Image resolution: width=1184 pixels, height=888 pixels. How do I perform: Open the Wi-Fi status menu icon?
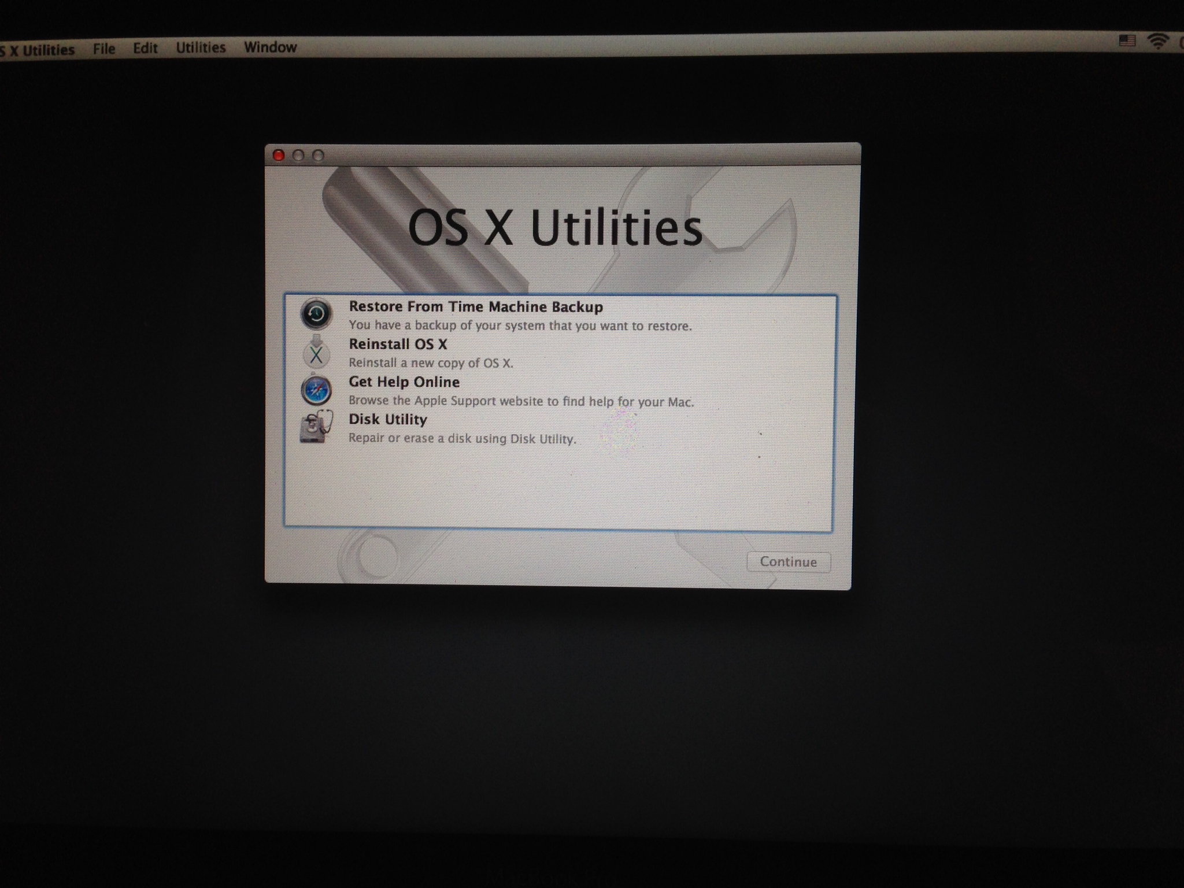[1158, 40]
